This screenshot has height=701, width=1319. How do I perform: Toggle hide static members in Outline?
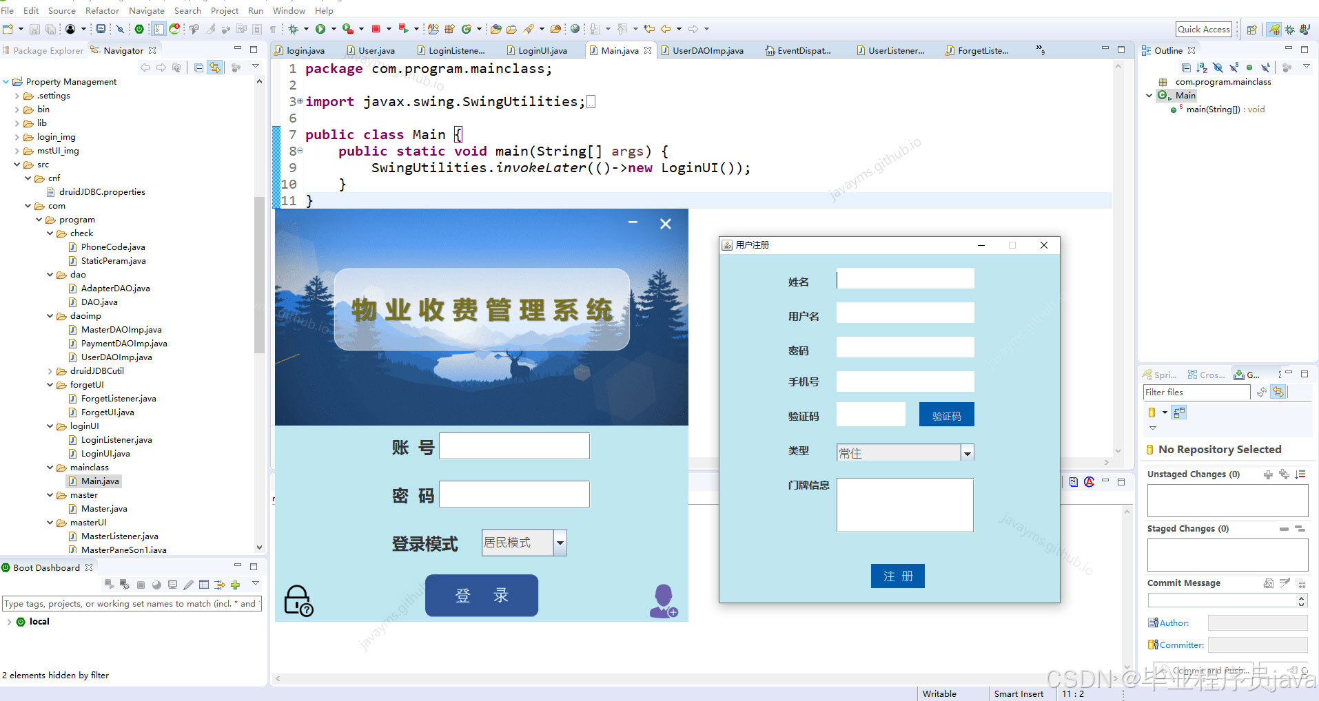click(x=1234, y=67)
